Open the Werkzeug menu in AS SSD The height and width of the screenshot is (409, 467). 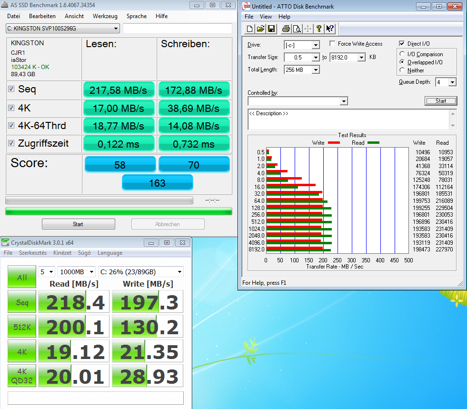(x=105, y=16)
